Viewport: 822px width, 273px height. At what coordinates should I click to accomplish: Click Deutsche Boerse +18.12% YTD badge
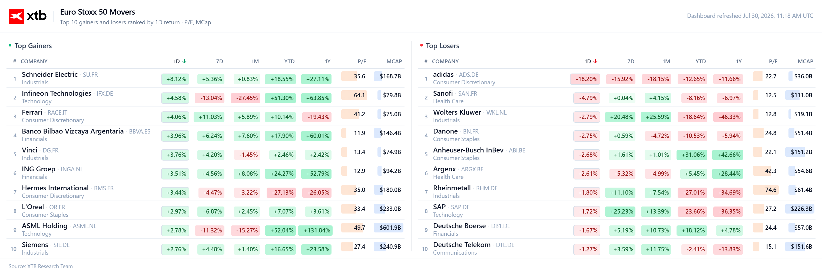click(x=692, y=230)
